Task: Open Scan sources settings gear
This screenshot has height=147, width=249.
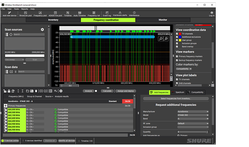Action: (x=42, y=29)
